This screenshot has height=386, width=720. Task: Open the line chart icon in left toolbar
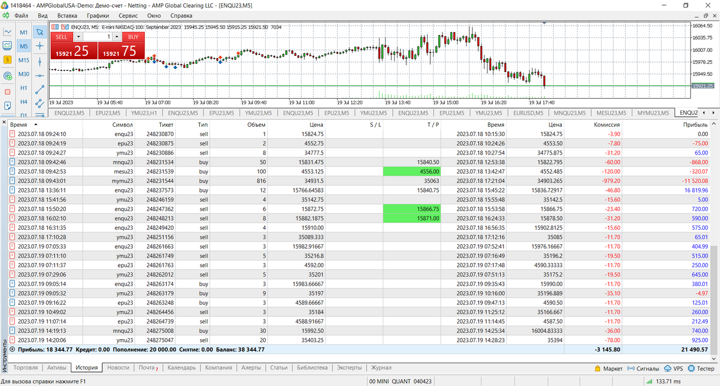click(x=8, y=32)
